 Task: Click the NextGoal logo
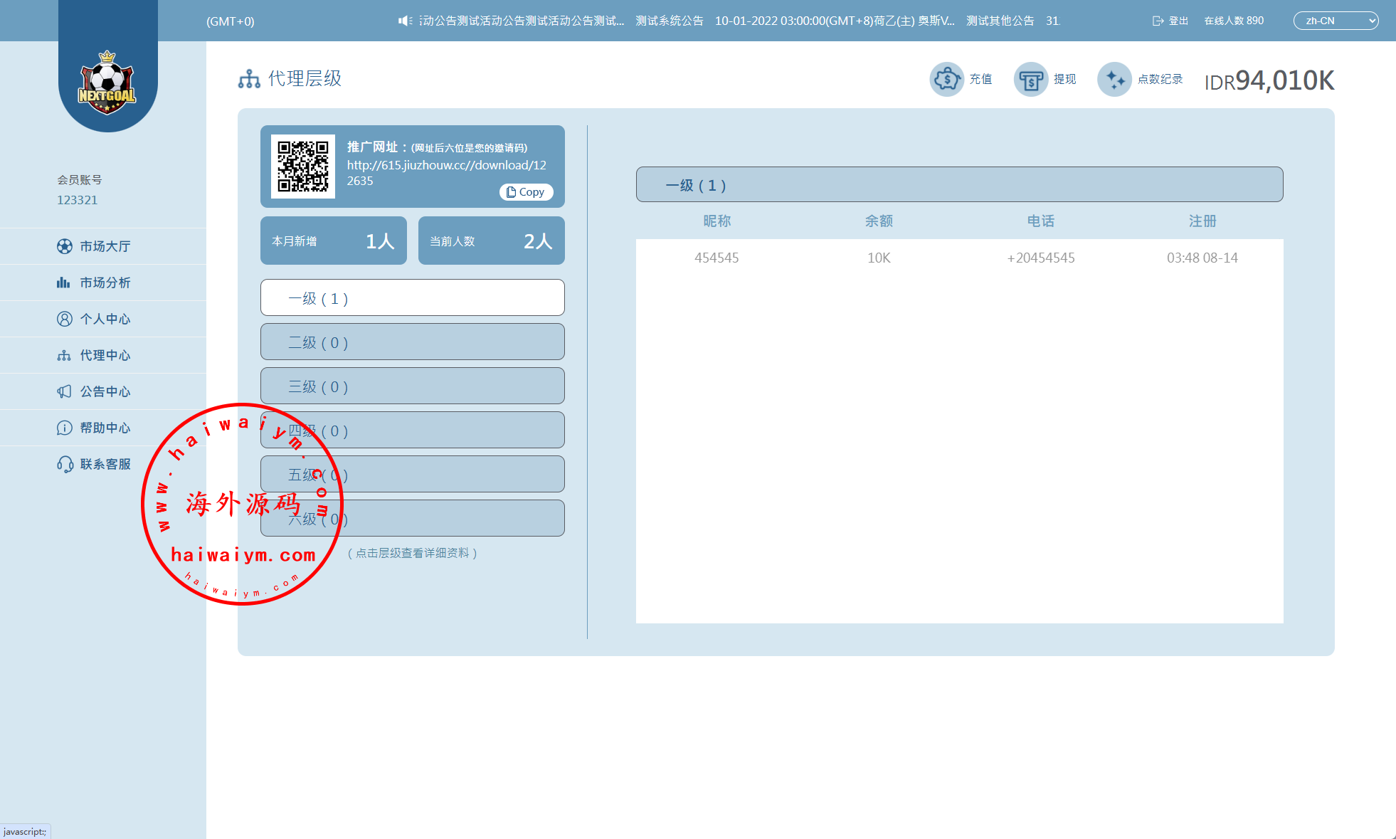tap(107, 84)
